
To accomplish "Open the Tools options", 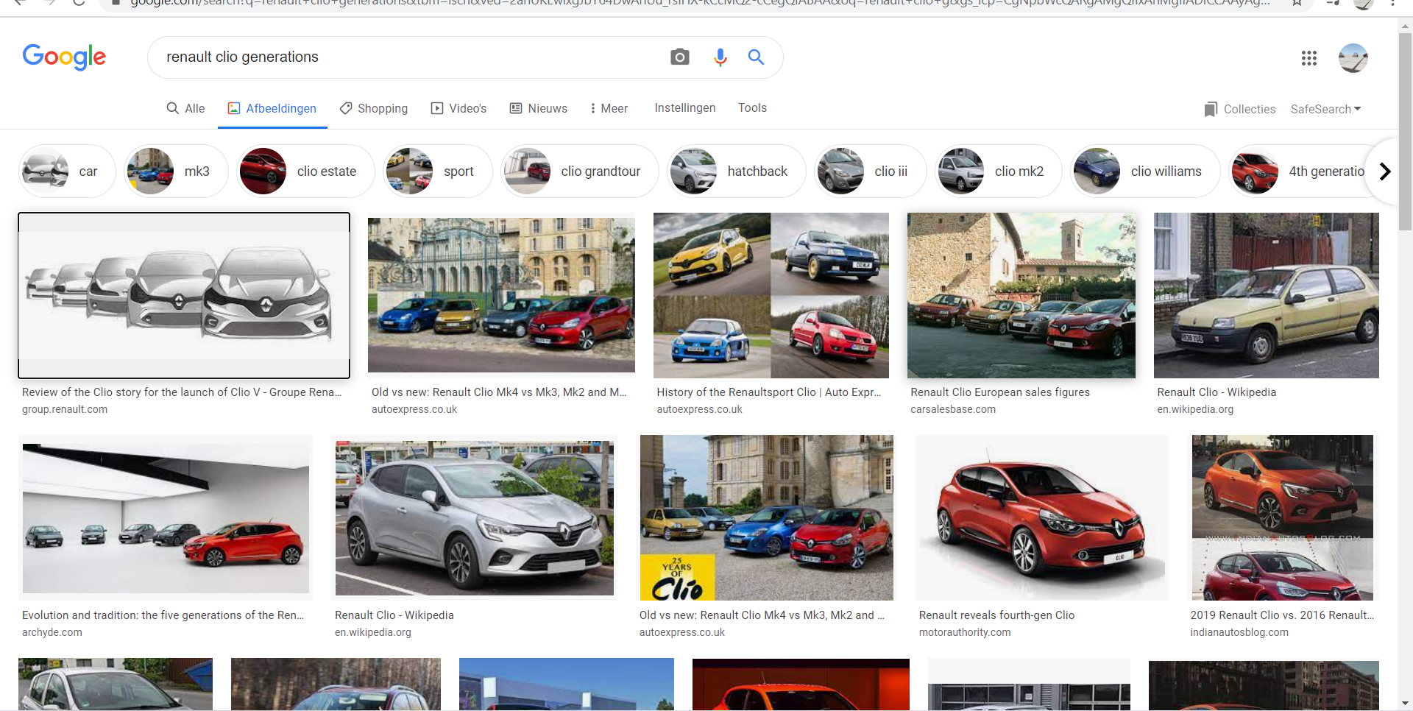I will point(752,107).
